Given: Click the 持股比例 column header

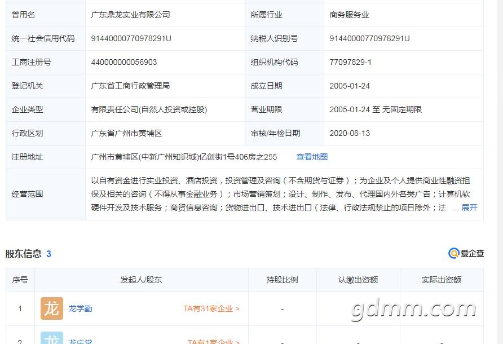Looking at the screenshot, I should point(282,280).
